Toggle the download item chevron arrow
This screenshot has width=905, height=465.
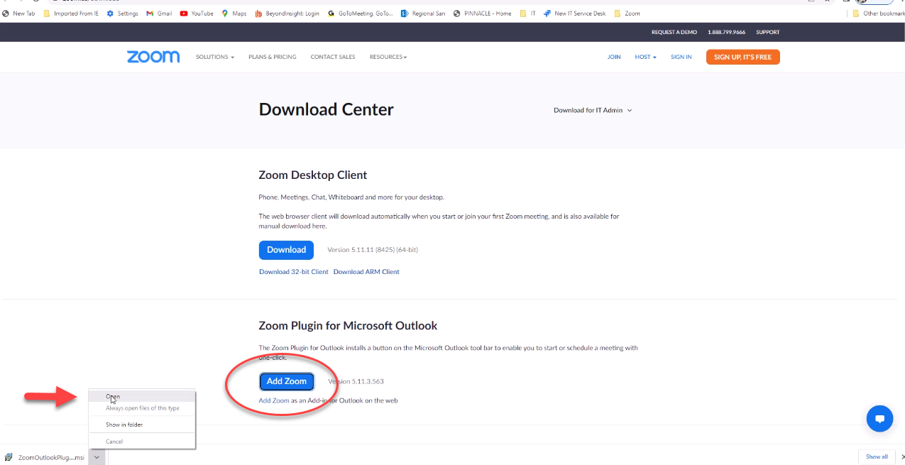point(97,458)
